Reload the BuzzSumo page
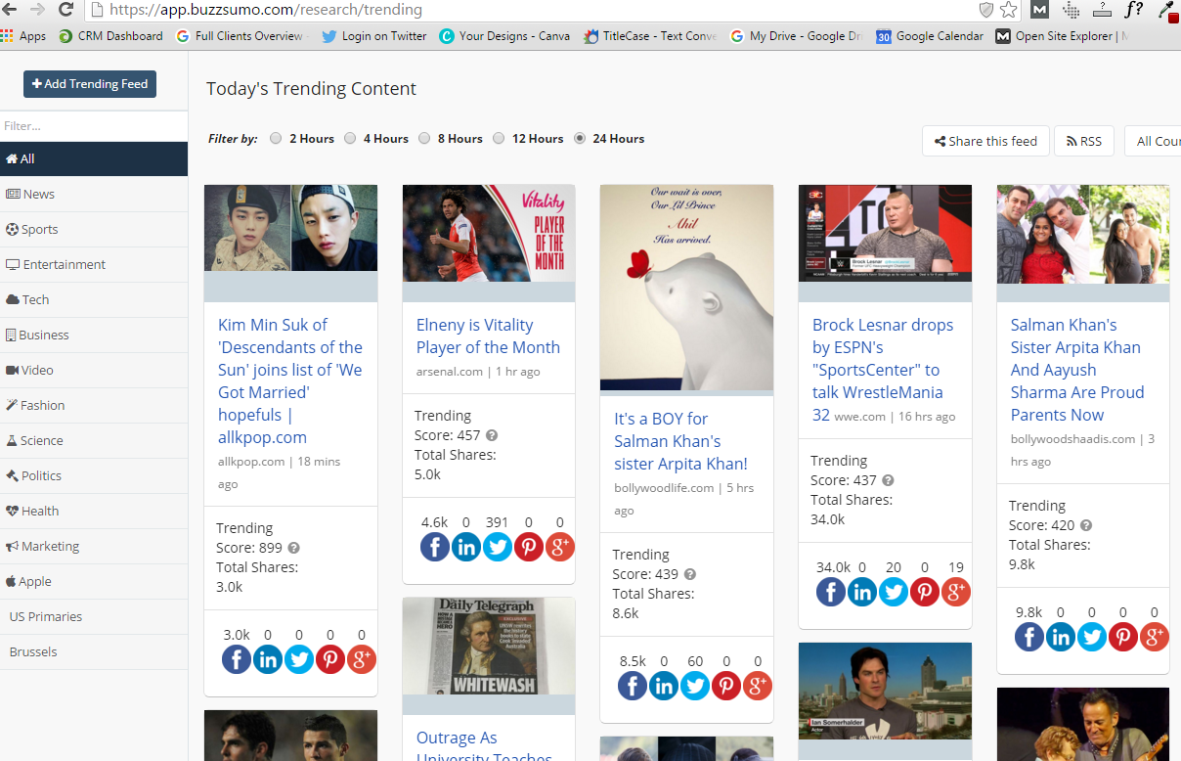Viewport: 1181px width, 761px height. 66,10
